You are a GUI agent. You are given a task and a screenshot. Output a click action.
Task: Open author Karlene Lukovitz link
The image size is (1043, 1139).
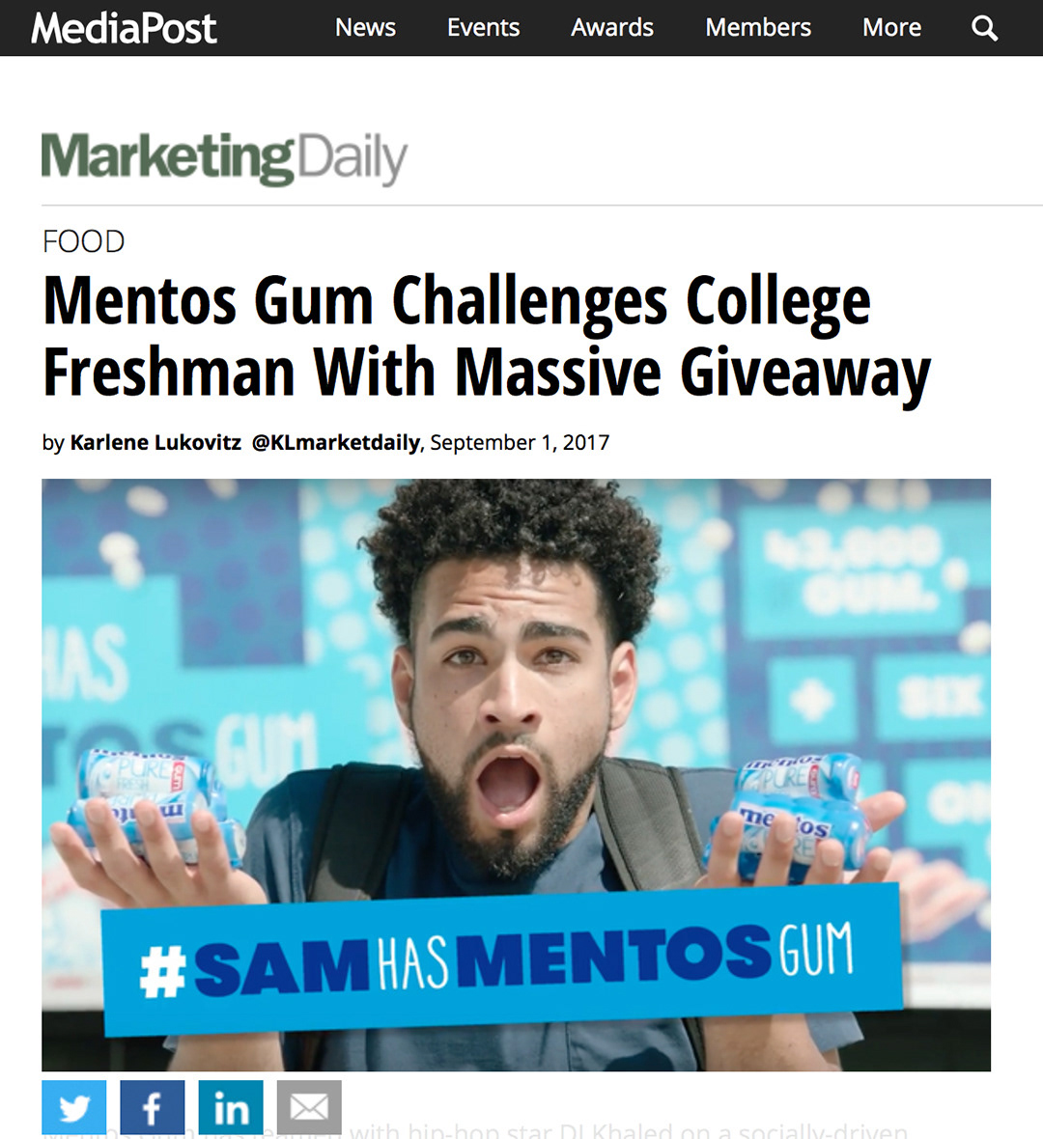coord(155,442)
